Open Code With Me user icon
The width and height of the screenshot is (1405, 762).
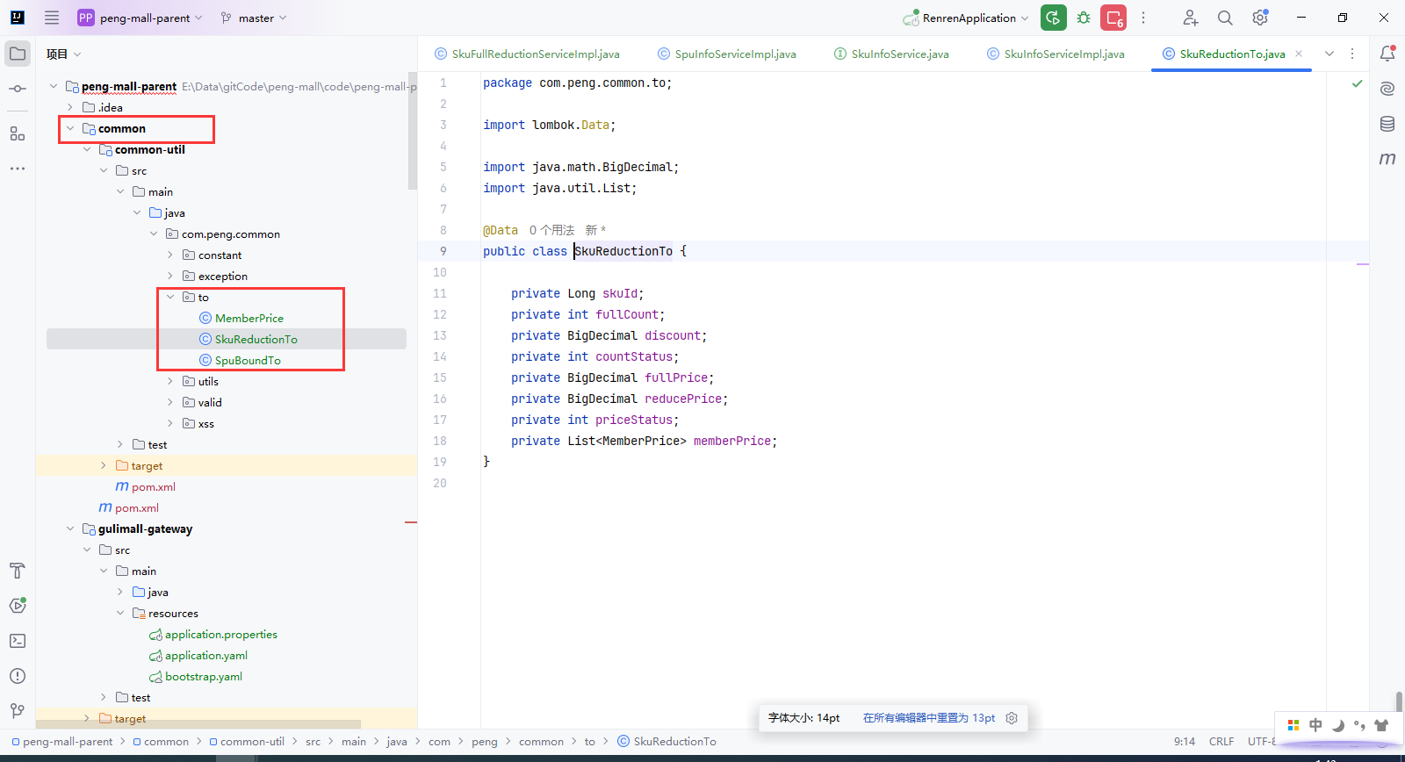(x=1190, y=18)
